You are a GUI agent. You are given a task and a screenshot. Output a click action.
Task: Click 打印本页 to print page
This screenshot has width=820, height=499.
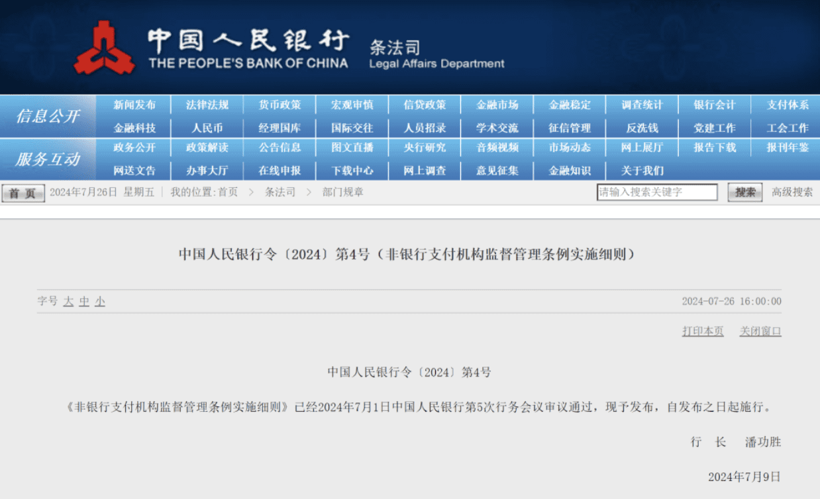coord(703,332)
